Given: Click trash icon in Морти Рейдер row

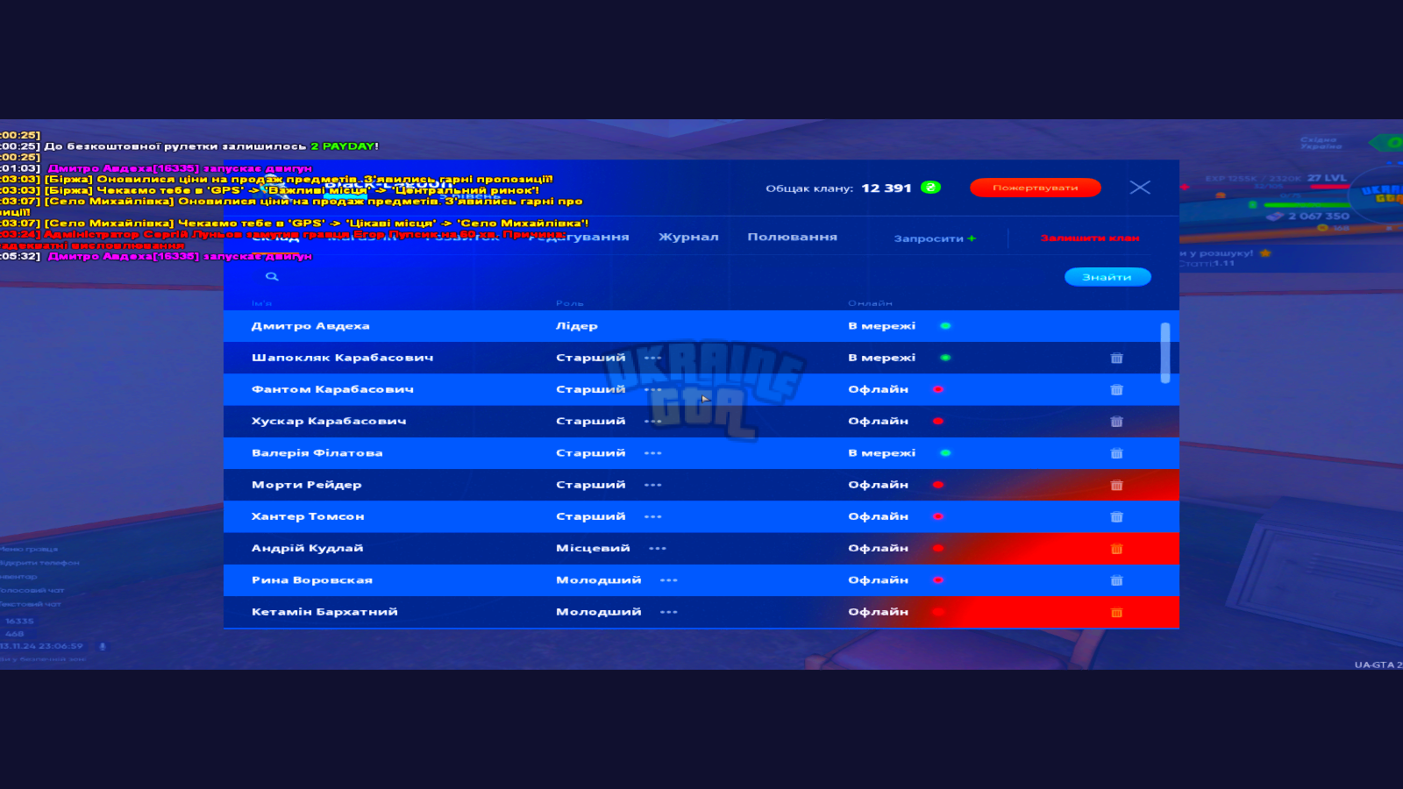Looking at the screenshot, I should click(x=1116, y=485).
